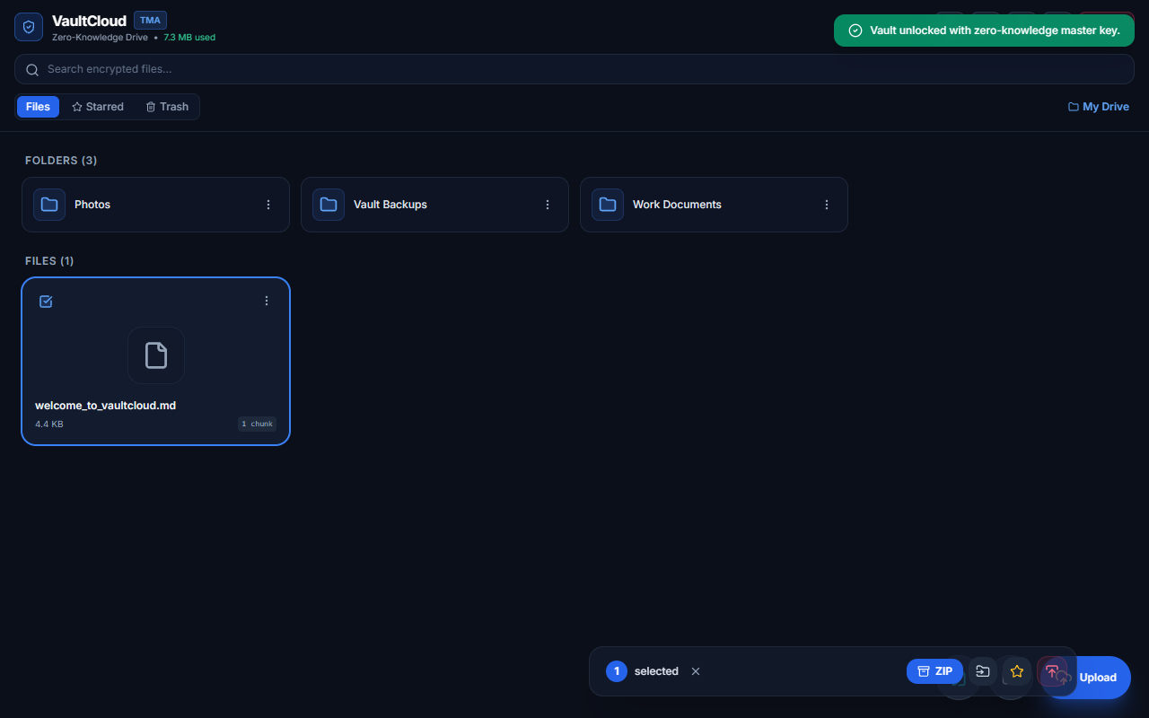Switch to the Trash tab
The image size is (1149, 718).
point(167,107)
